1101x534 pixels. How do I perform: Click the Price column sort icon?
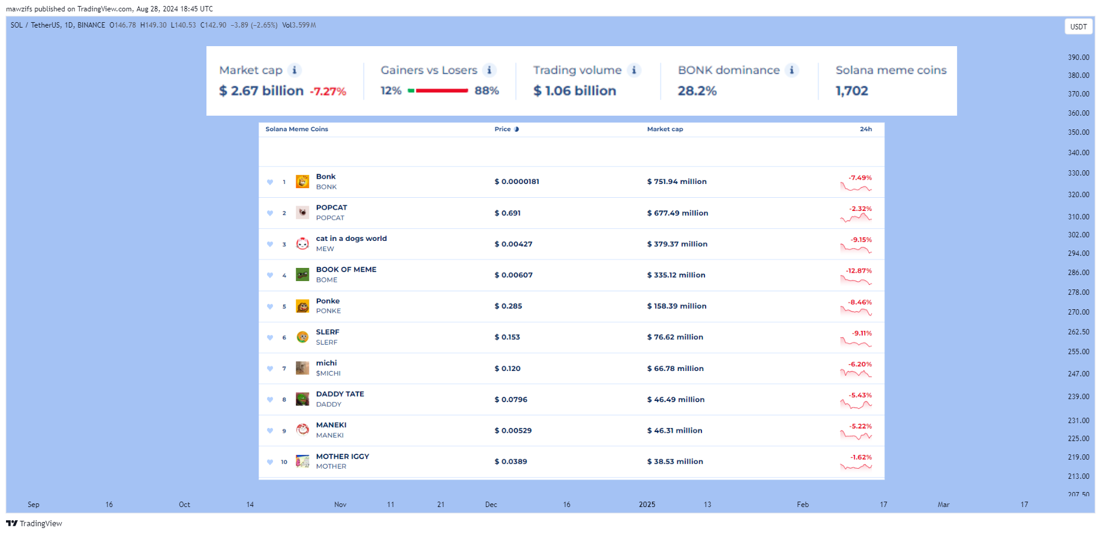(517, 129)
